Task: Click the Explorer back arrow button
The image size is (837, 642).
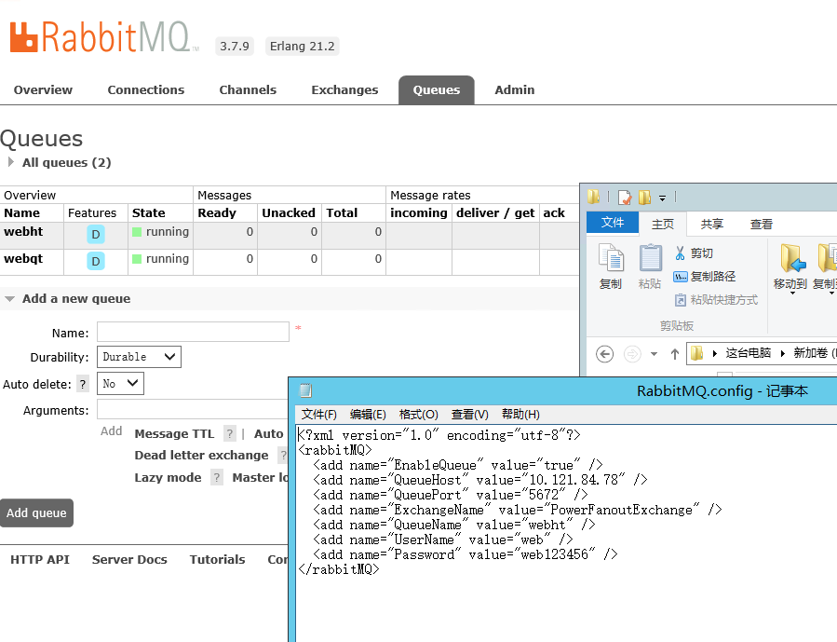Action: coord(604,354)
